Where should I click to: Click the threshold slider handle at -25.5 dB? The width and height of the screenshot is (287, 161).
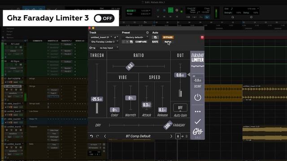97,99
